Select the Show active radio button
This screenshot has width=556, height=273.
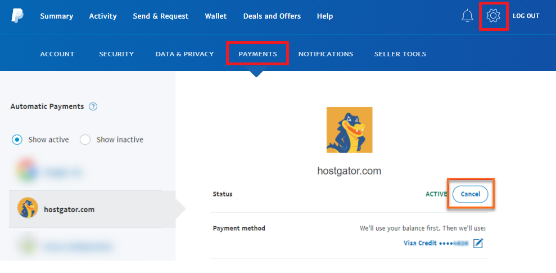click(17, 140)
